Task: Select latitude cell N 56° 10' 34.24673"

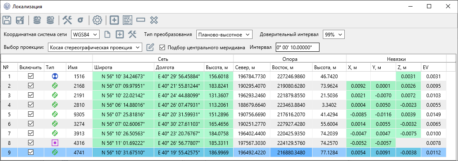Action: [x=123, y=77]
